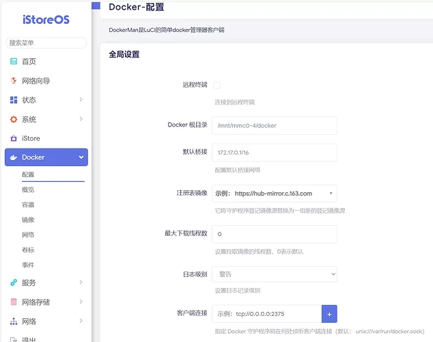
Task: Expand the 网络存储 menu chevron
Action: pyautogui.click(x=81, y=302)
